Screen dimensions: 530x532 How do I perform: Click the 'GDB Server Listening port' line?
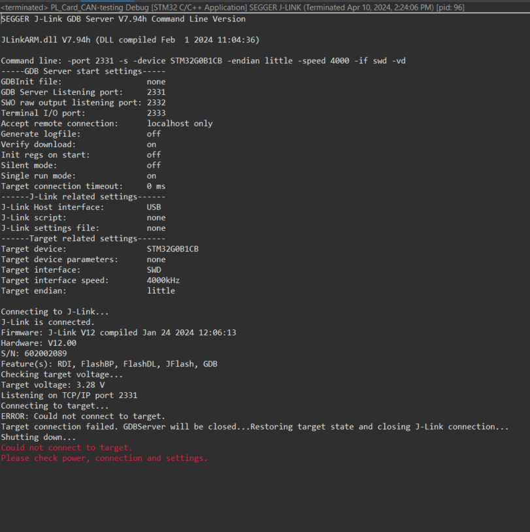83,92
